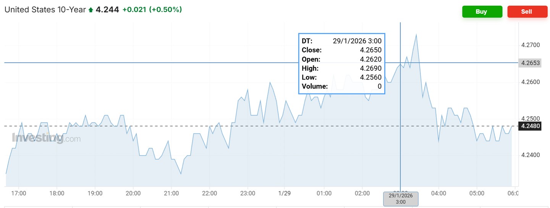550x208 pixels.
Task: Select the 4.2653 crosshair price label
Action: pyautogui.click(x=531, y=63)
